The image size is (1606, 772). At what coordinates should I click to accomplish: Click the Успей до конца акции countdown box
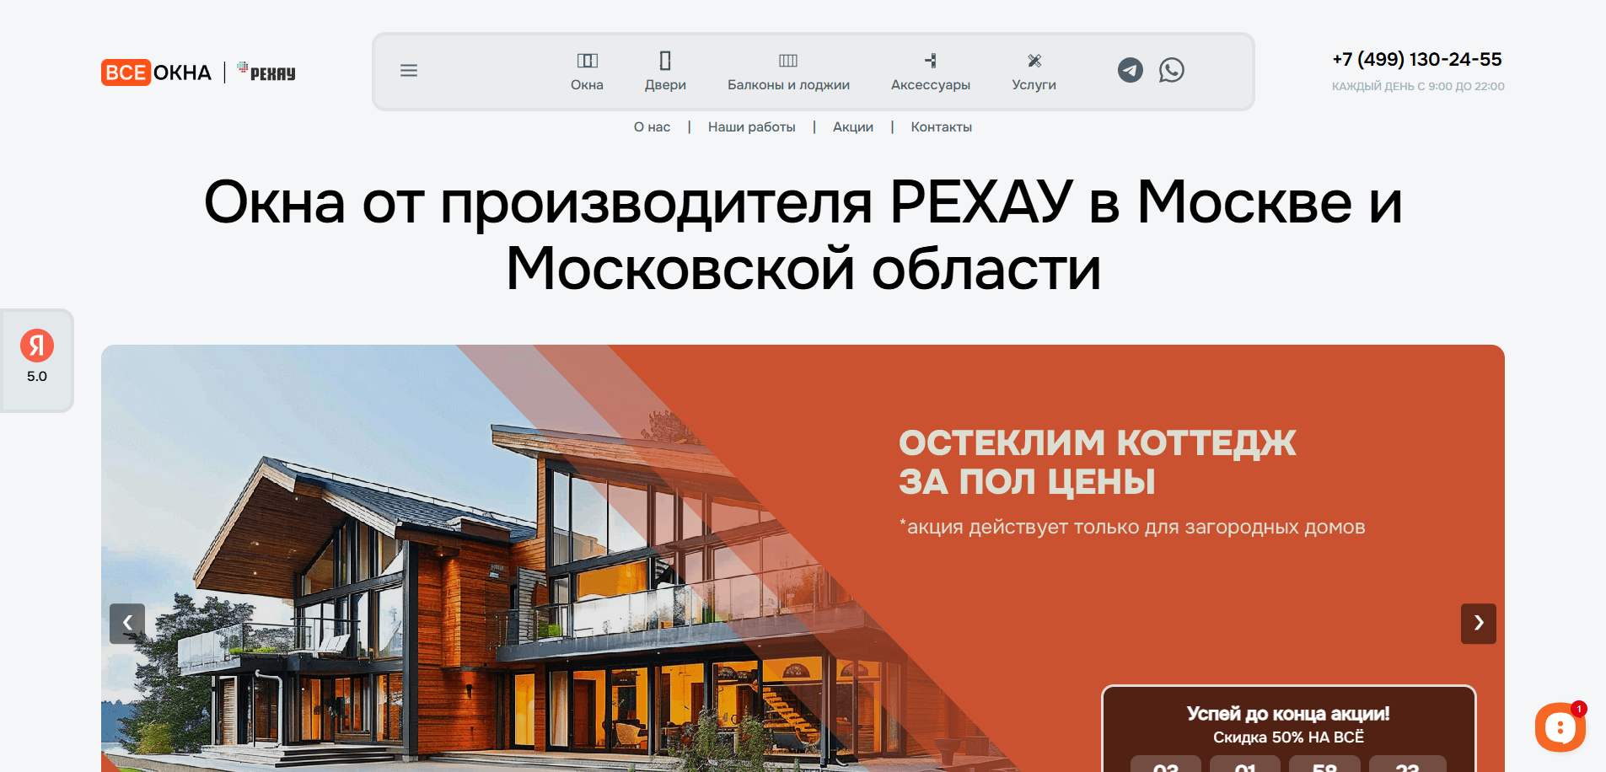[x=1288, y=728]
